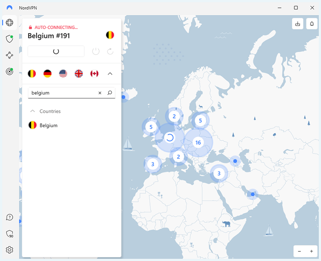The image size is (321, 261).
Task: Click the AUTO-CONNECTING status text
Action: point(56,27)
